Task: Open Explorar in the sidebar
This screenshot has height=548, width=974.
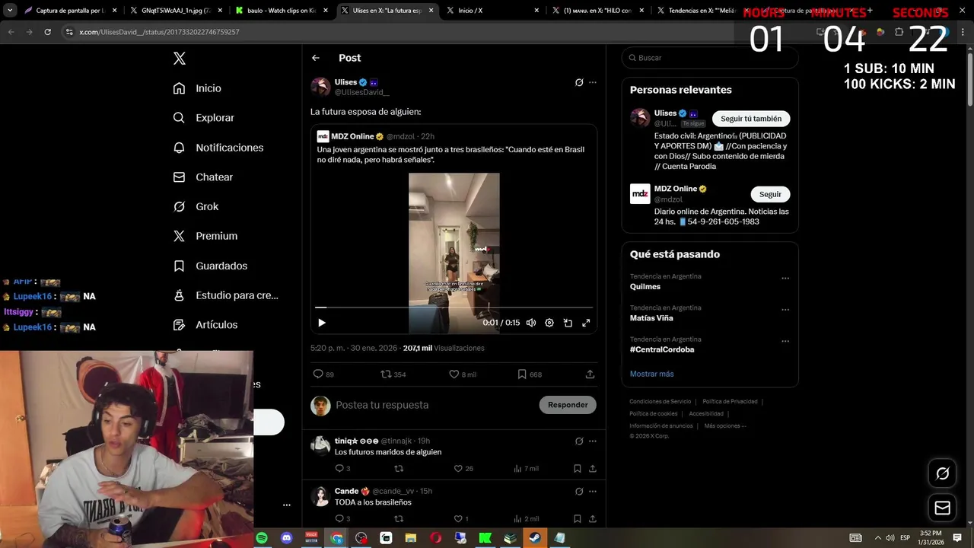Action: (203, 118)
